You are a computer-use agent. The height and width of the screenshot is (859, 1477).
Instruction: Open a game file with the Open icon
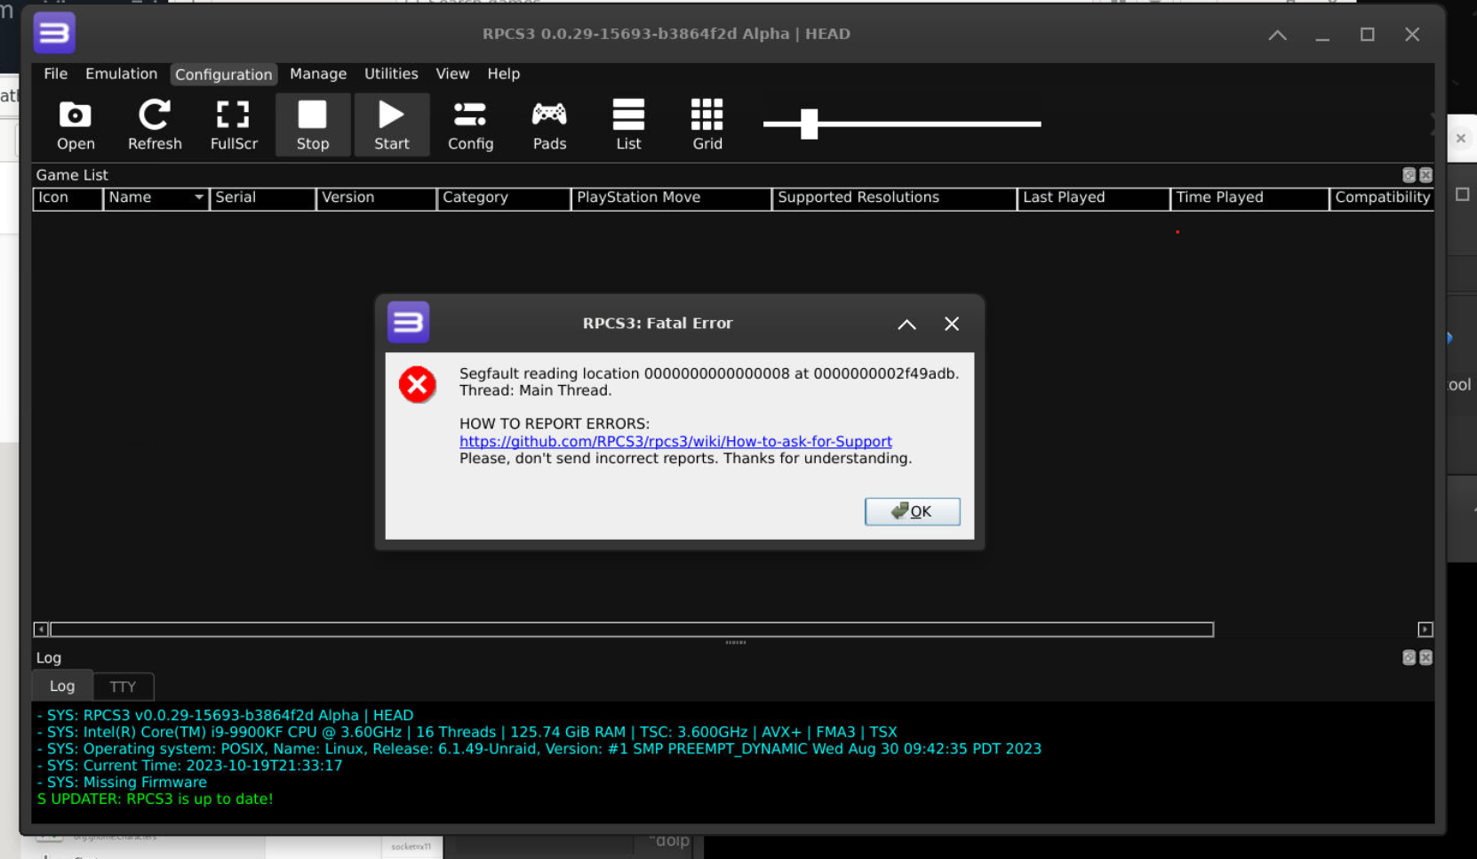(x=75, y=124)
